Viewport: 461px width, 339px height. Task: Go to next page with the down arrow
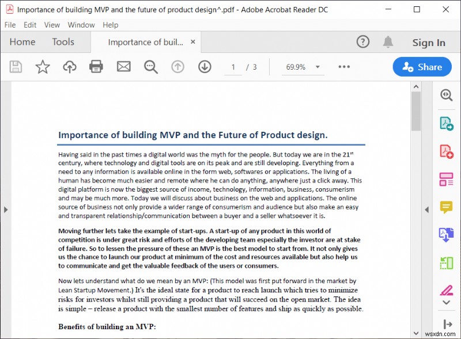(x=204, y=67)
